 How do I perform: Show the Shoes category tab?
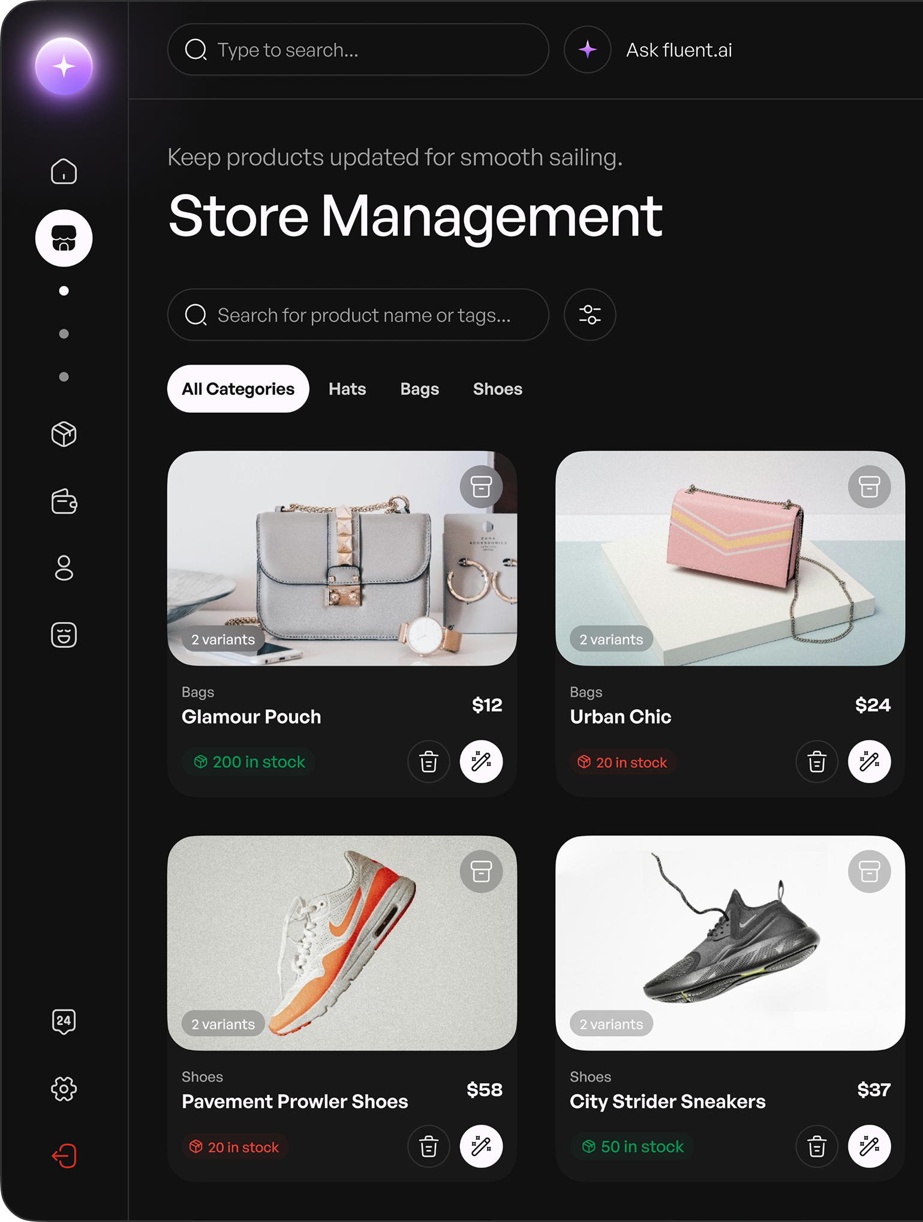(497, 389)
